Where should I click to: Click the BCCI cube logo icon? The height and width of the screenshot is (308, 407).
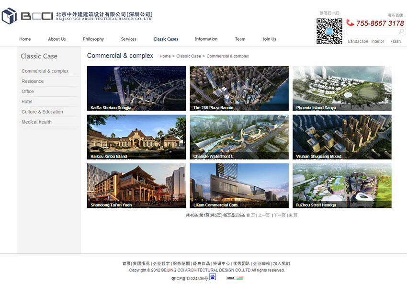tap(9, 16)
